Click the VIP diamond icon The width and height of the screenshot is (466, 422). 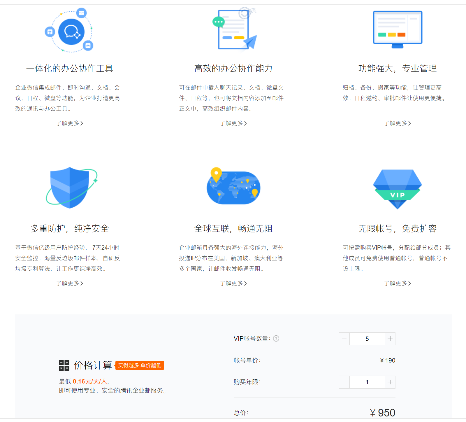(x=398, y=189)
